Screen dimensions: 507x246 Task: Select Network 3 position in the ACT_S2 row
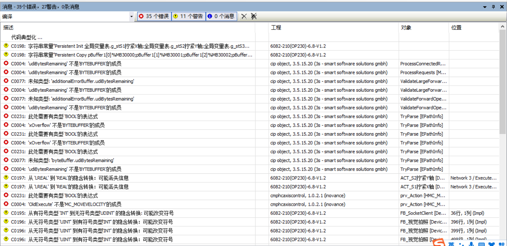[474, 178]
